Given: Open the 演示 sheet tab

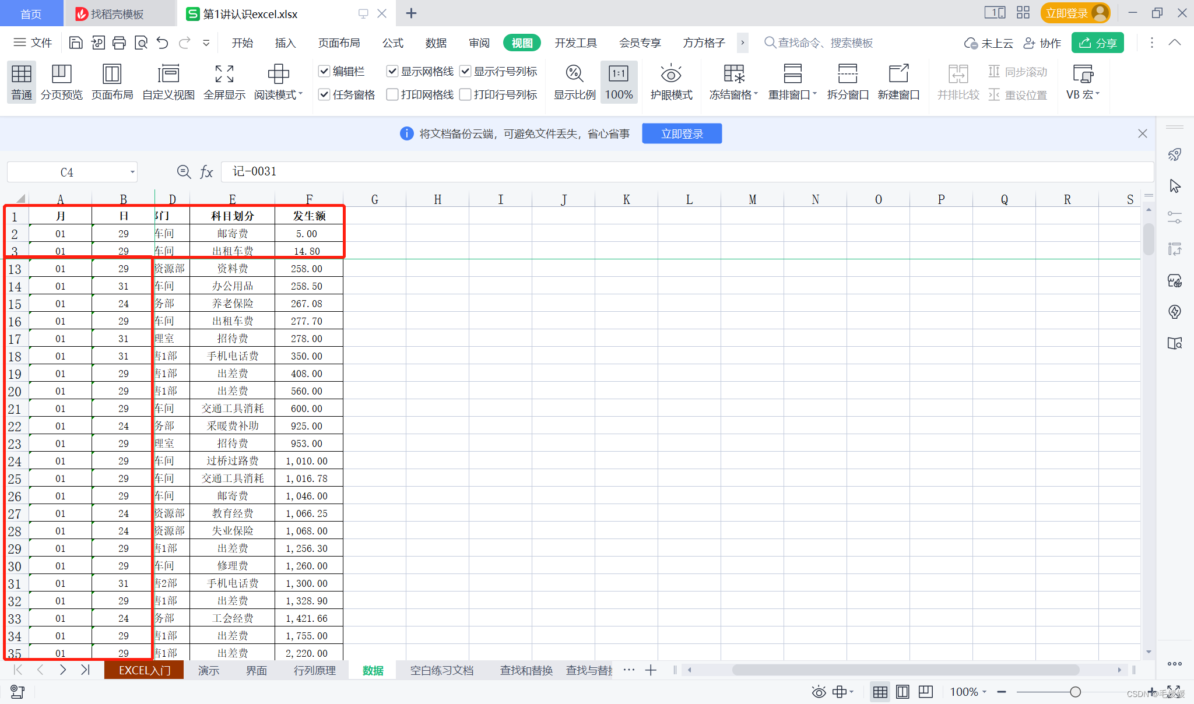Looking at the screenshot, I should (209, 670).
